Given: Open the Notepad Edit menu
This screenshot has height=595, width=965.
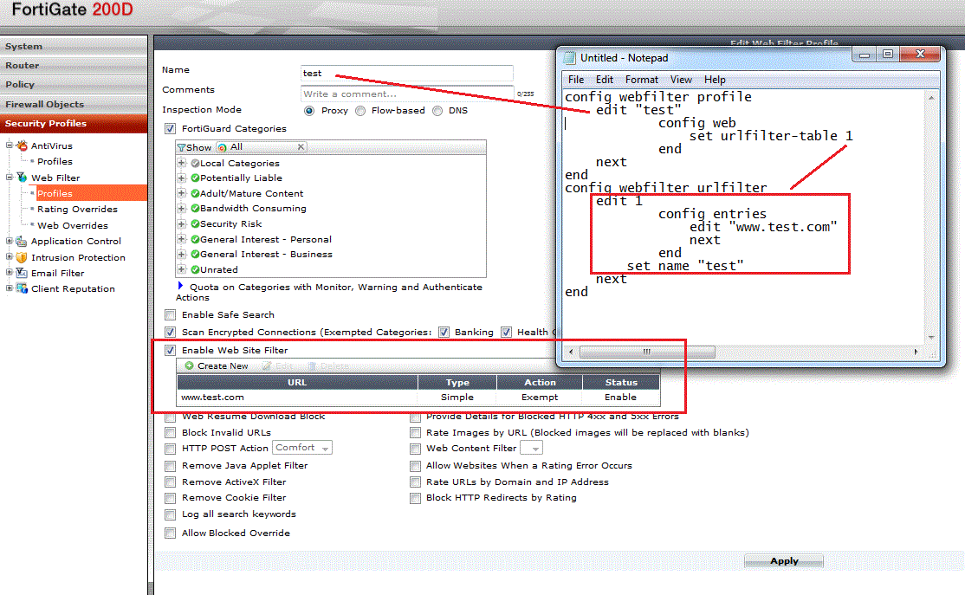Looking at the screenshot, I should (605, 80).
